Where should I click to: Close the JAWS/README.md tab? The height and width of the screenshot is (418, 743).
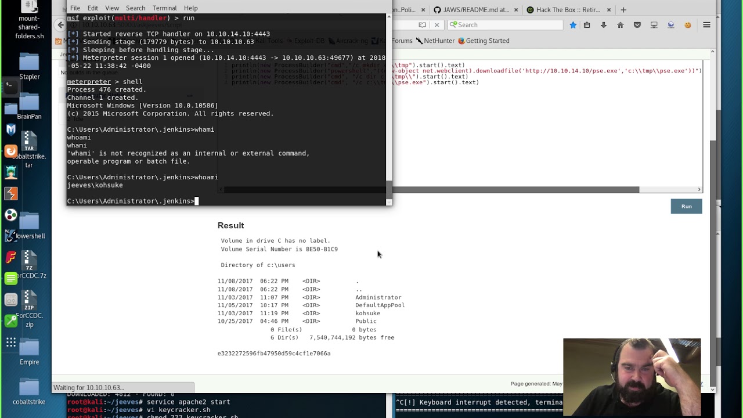(516, 10)
